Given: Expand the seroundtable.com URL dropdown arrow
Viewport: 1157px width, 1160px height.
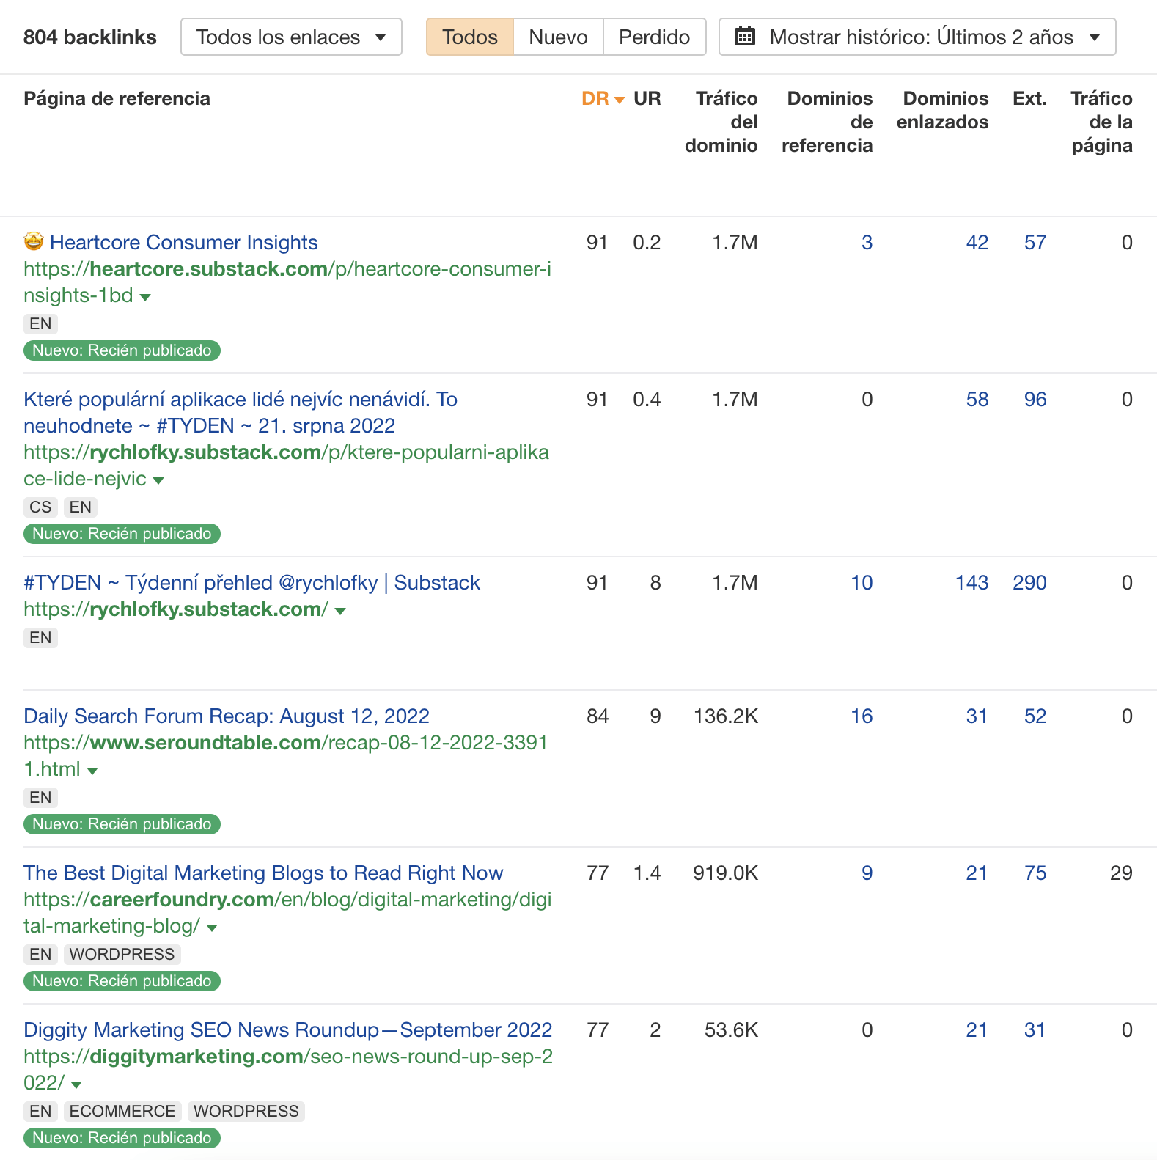Looking at the screenshot, I should pyautogui.click(x=92, y=771).
